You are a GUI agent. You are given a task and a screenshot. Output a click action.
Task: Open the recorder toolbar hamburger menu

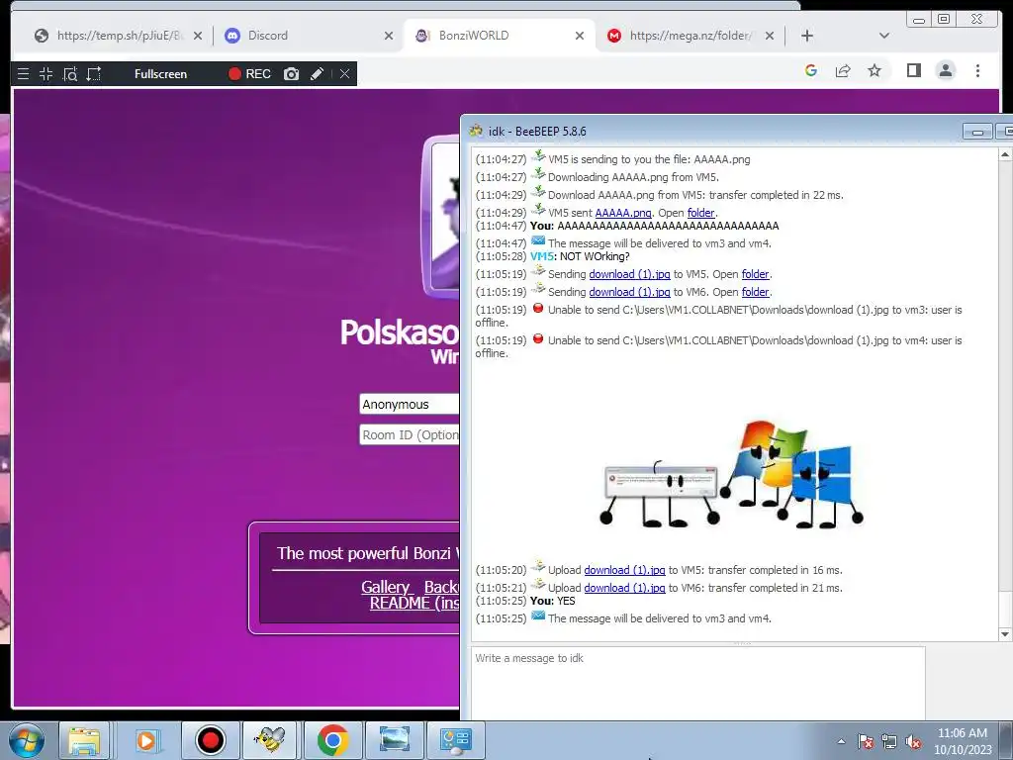[24, 73]
